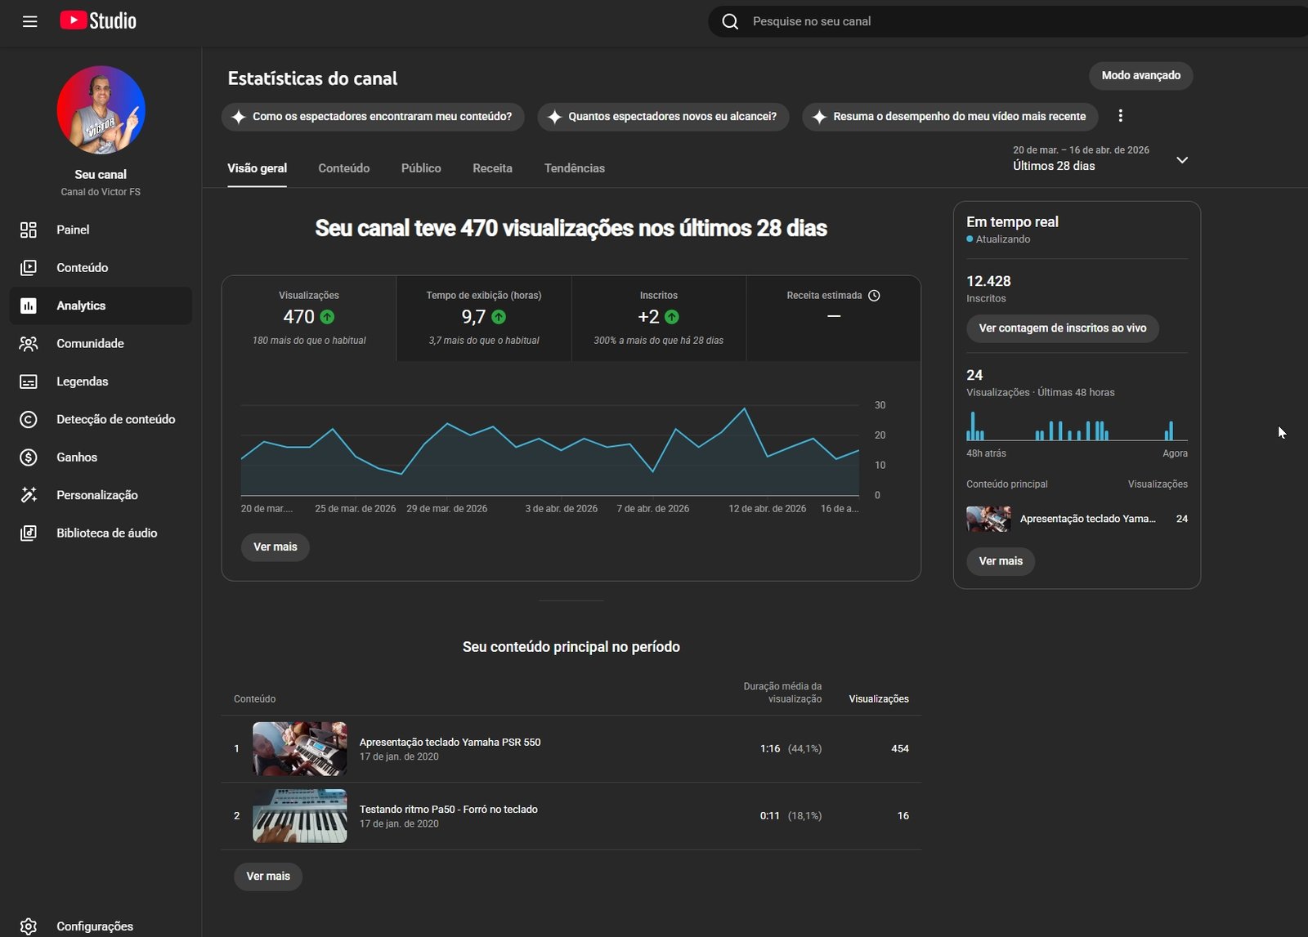Image resolution: width=1308 pixels, height=937 pixels.
Task: Open the hamburger navigation menu
Action: pos(30,21)
